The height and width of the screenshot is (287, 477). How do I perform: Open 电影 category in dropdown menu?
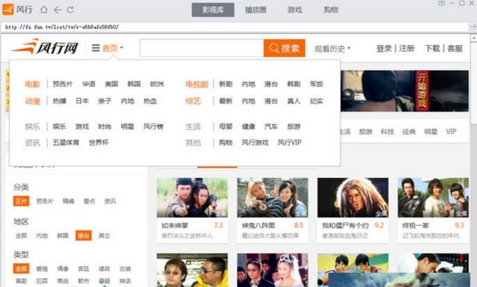[x=32, y=84]
